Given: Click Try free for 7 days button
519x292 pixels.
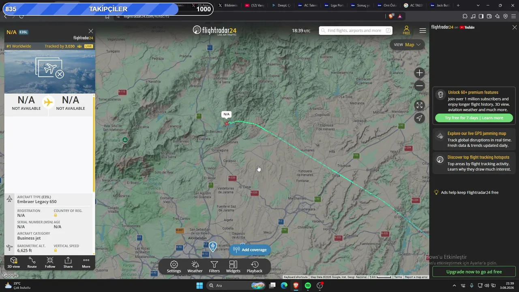Looking at the screenshot, I should [474, 118].
